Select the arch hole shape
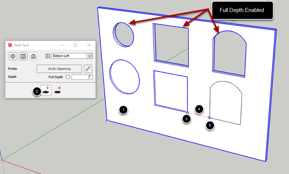 pyautogui.click(x=33, y=56)
